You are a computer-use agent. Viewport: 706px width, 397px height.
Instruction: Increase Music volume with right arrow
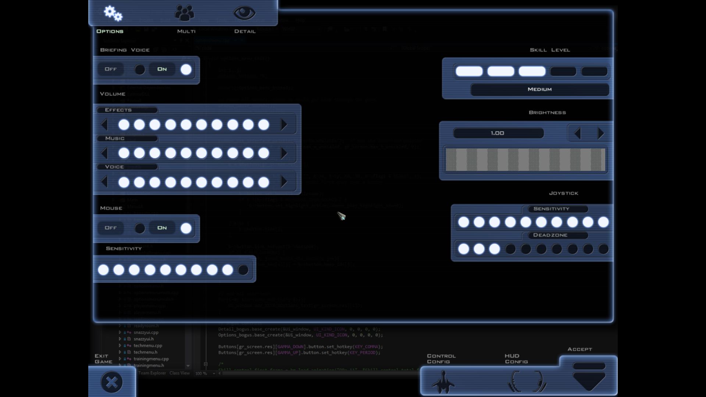point(284,153)
